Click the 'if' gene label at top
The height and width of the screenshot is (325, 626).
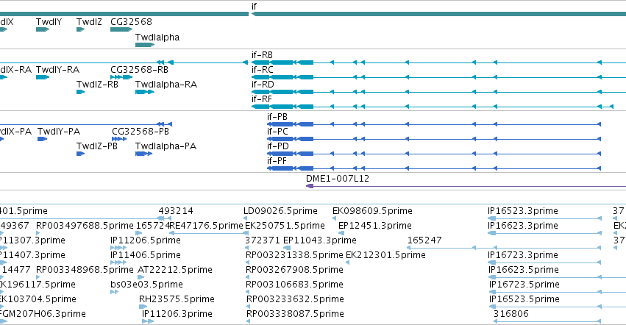click(x=254, y=7)
